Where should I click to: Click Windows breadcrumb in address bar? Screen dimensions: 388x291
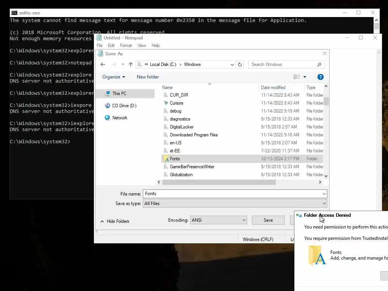point(192,64)
